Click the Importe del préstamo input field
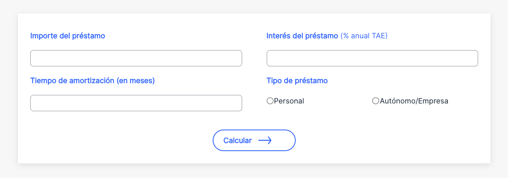Image resolution: width=508 pixels, height=178 pixels. coord(136,58)
